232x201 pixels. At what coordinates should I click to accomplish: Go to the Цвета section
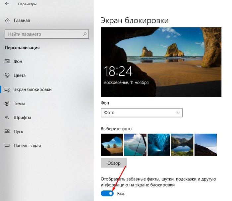pos(20,75)
